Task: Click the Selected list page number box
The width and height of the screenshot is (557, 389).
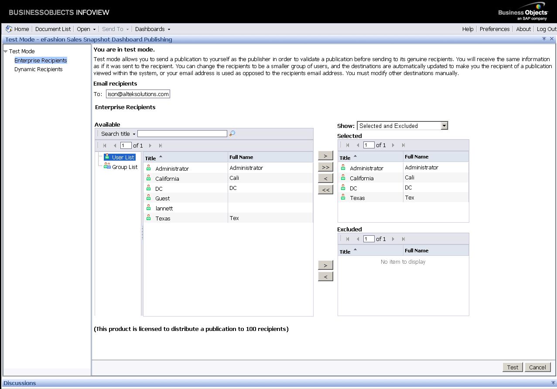Action: (369, 145)
